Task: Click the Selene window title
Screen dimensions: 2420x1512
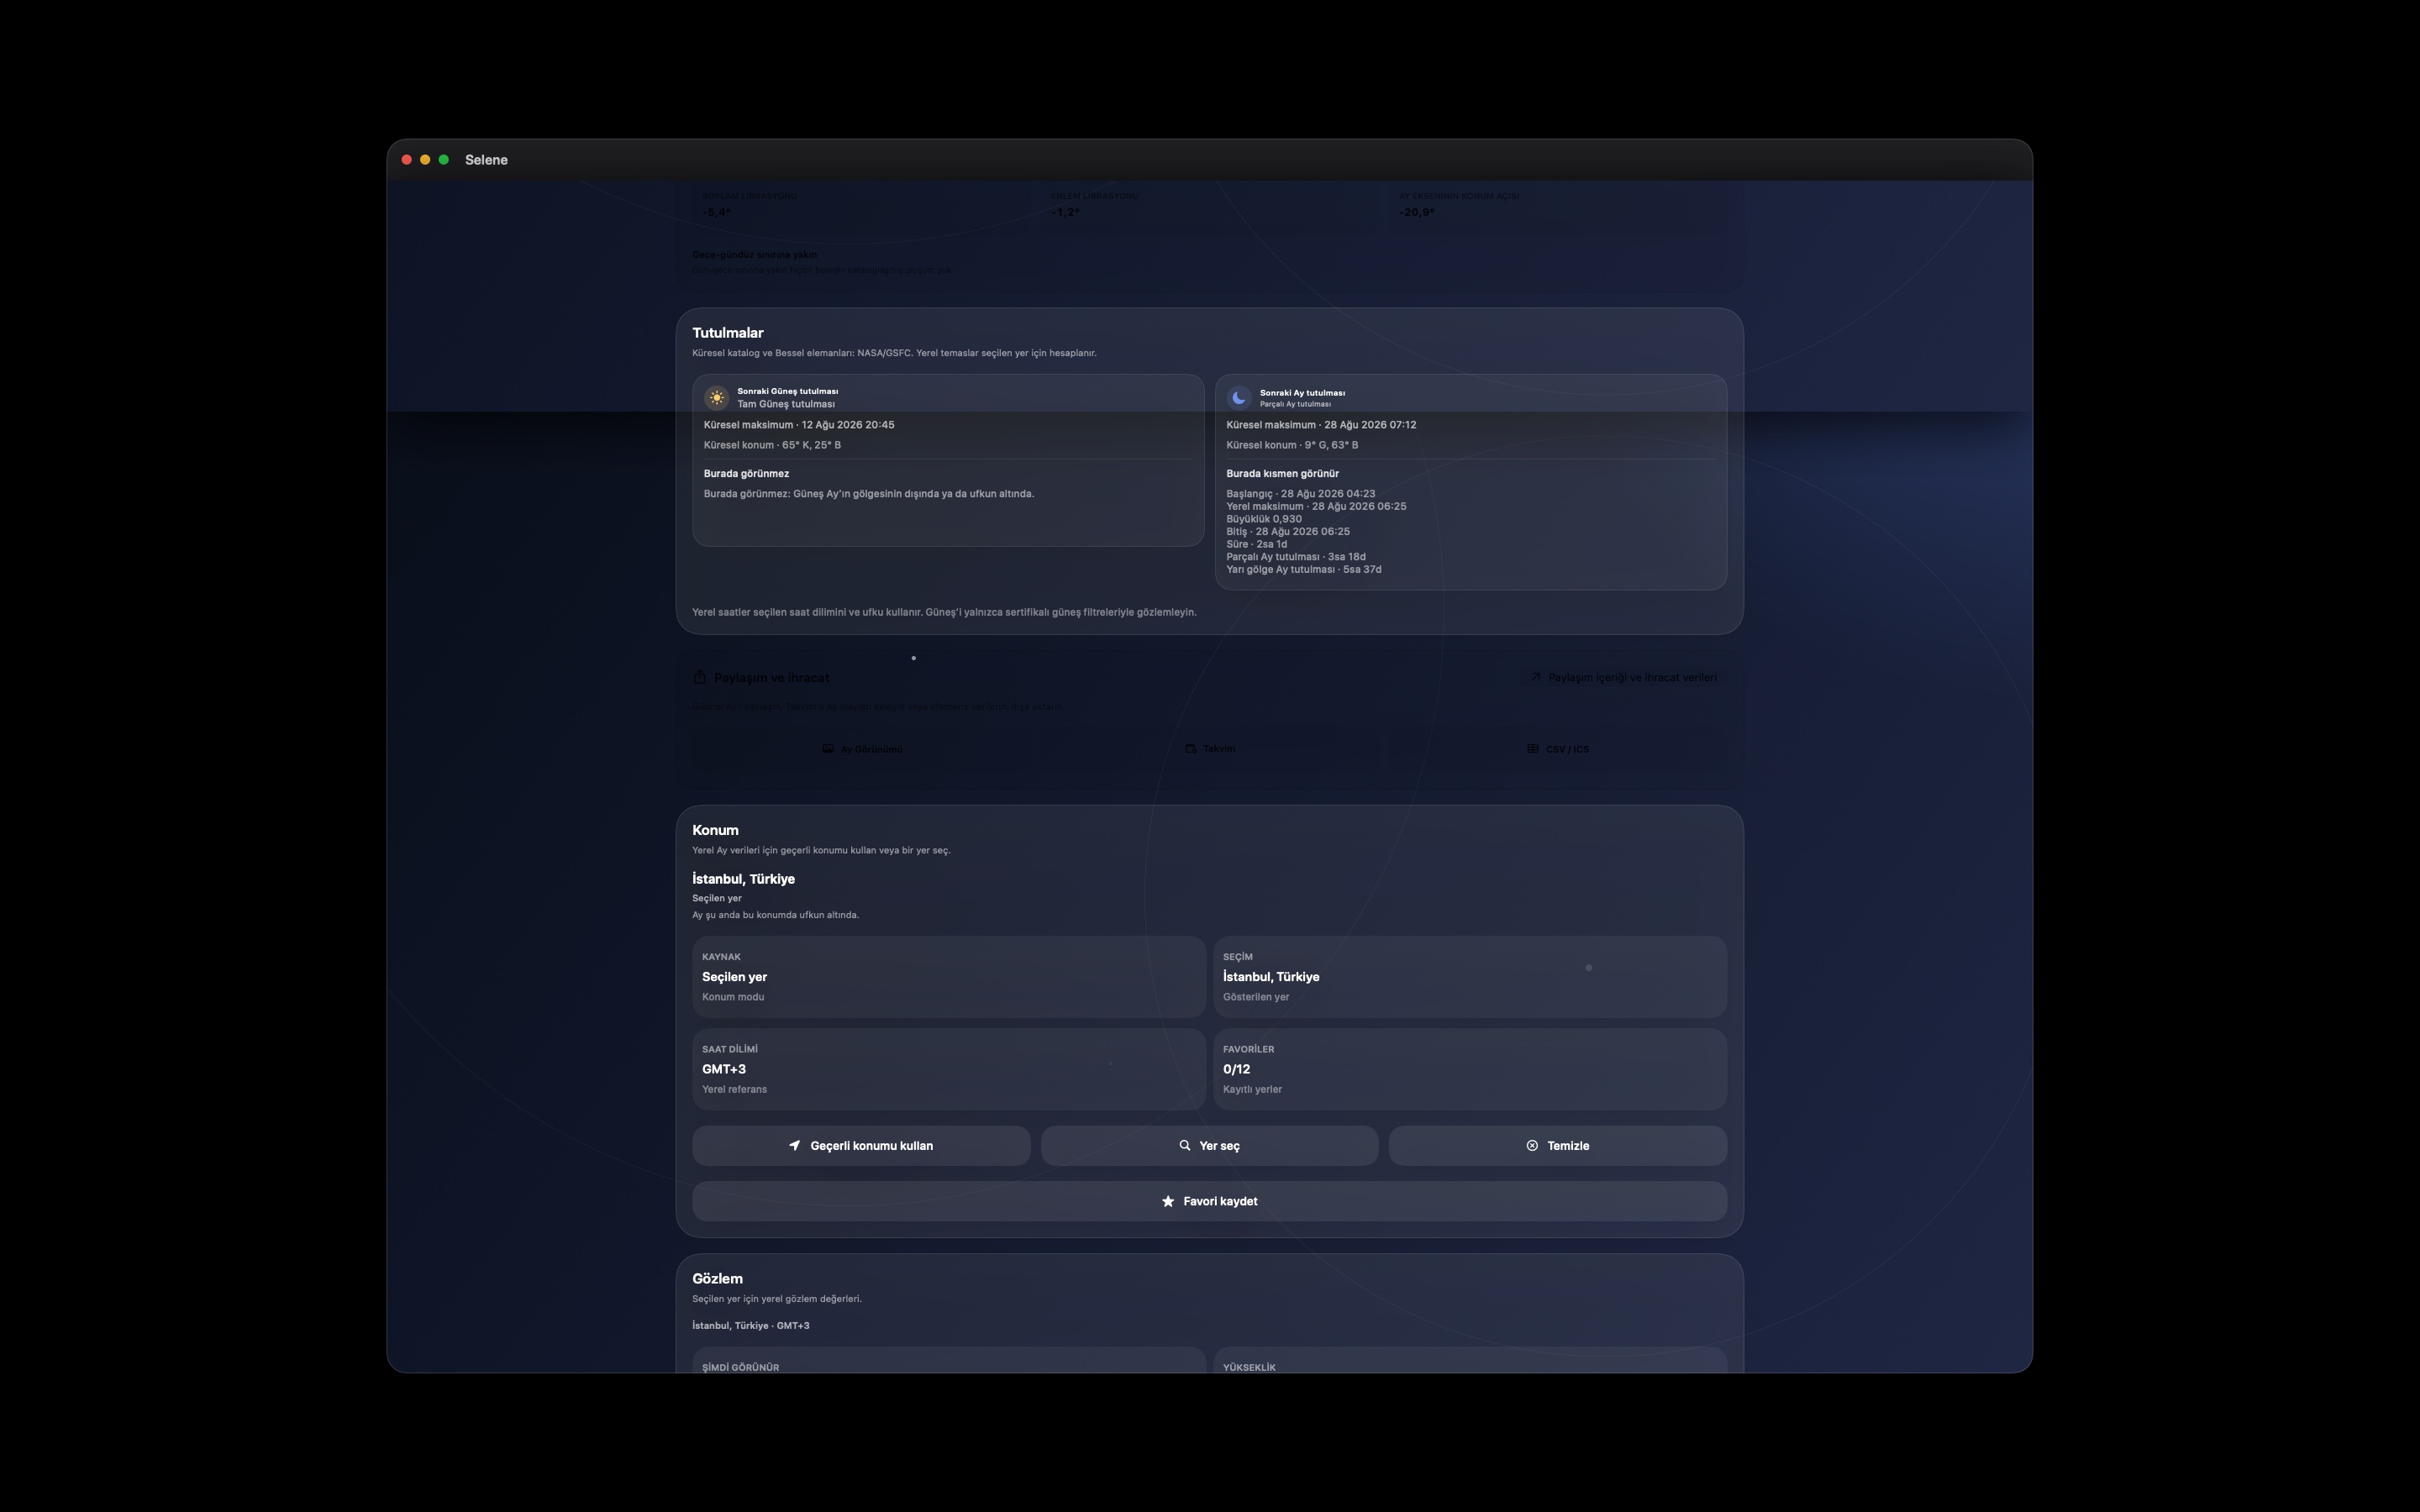Action: coord(486,160)
